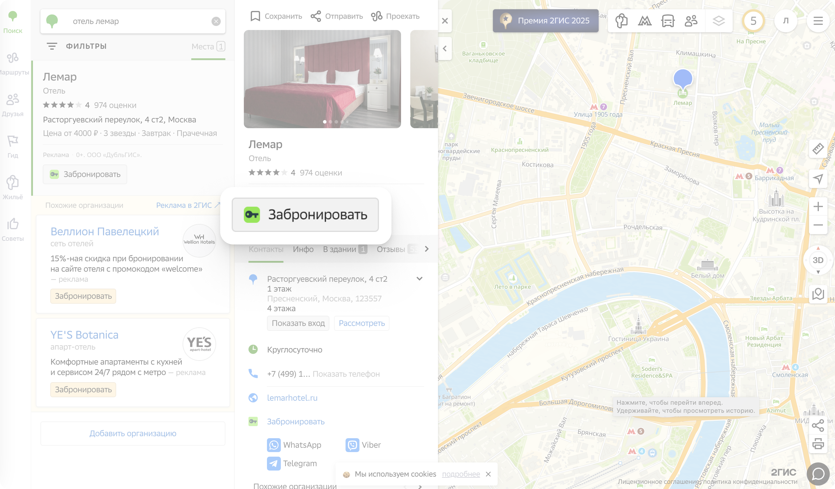Open the Л profile avatar
Screen dimensions: 835x489
tap(786, 21)
